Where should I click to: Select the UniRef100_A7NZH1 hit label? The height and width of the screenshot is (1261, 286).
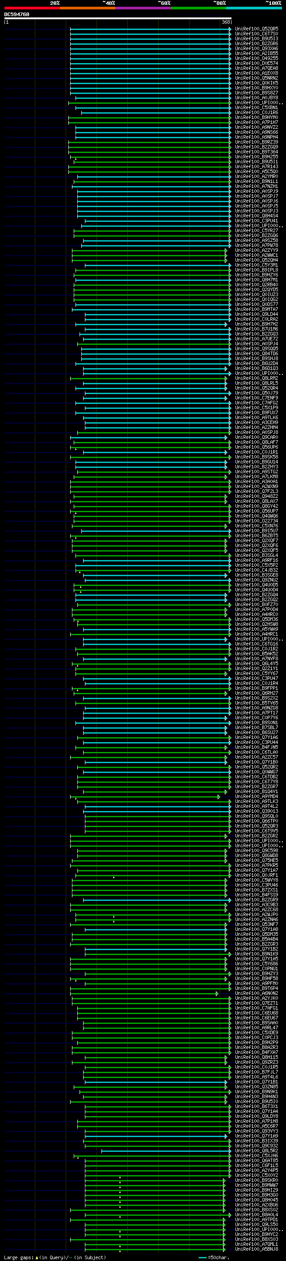[x=257, y=187]
